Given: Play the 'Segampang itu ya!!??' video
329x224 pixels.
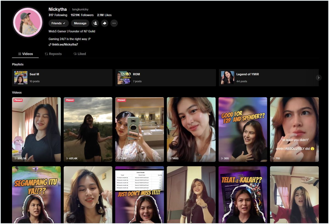Looking at the screenshot, I should pyautogui.click(x=36, y=195).
